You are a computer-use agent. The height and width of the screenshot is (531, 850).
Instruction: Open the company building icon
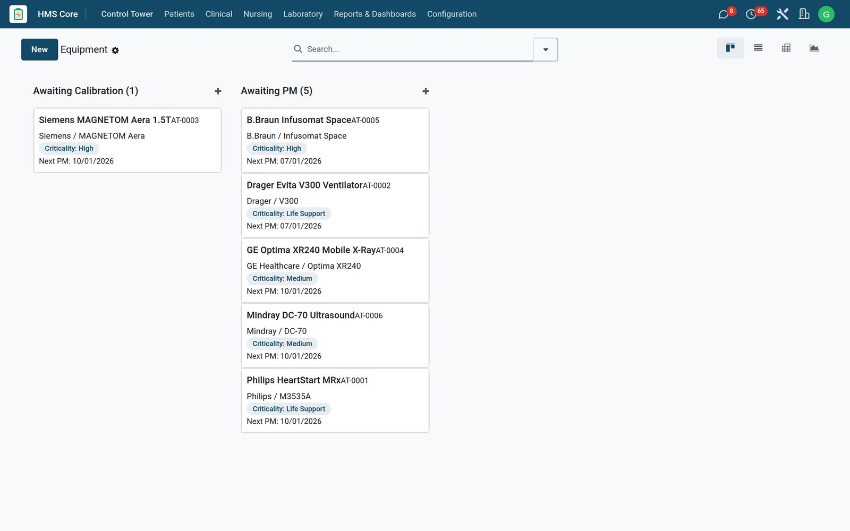click(x=804, y=14)
